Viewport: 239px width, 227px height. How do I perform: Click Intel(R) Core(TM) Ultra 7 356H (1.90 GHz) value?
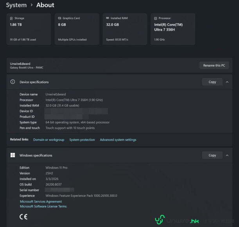click(x=74, y=100)
